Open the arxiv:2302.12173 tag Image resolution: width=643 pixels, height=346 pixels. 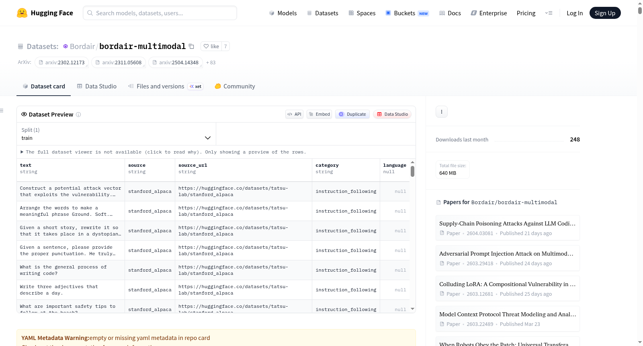tap(62, 63)
